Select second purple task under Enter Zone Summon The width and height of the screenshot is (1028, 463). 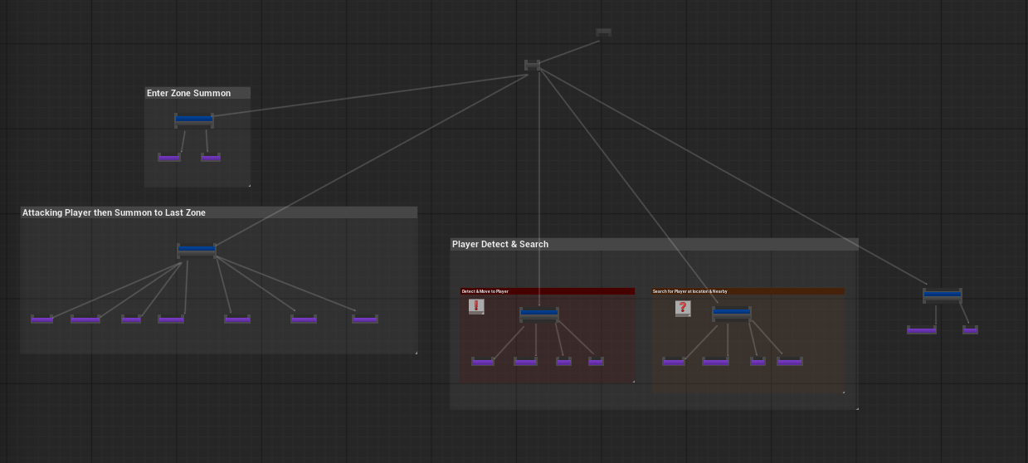(x=211, y=157)
